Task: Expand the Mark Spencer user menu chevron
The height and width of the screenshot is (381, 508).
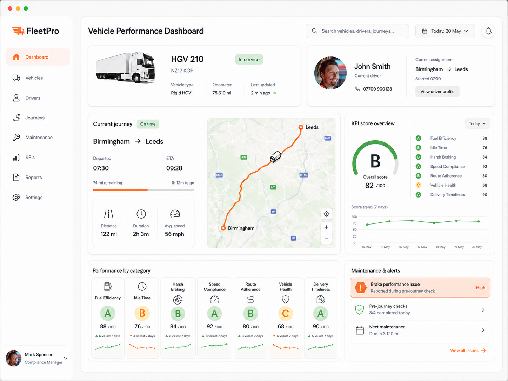Action: pos(66,358)
